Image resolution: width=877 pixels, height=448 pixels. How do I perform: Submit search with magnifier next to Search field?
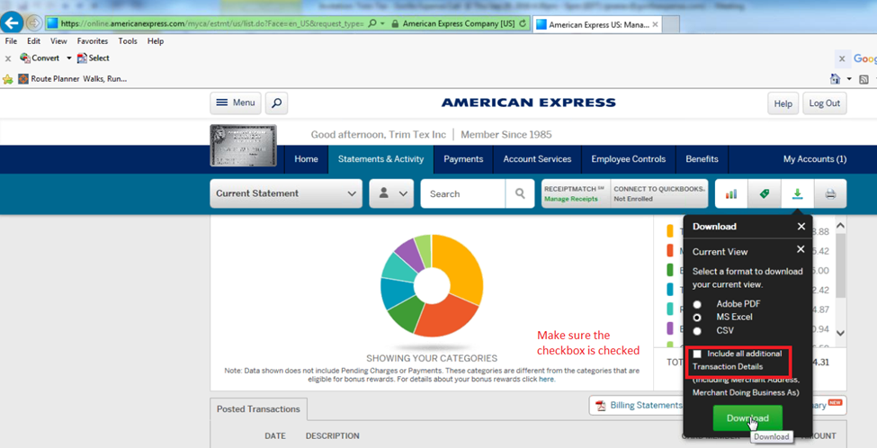click(x=520, y=193)
